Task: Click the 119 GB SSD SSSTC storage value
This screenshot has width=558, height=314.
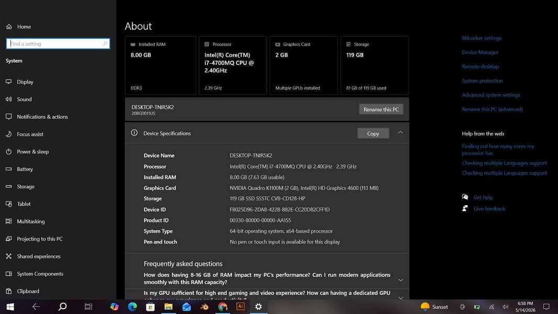Action: 267,198
